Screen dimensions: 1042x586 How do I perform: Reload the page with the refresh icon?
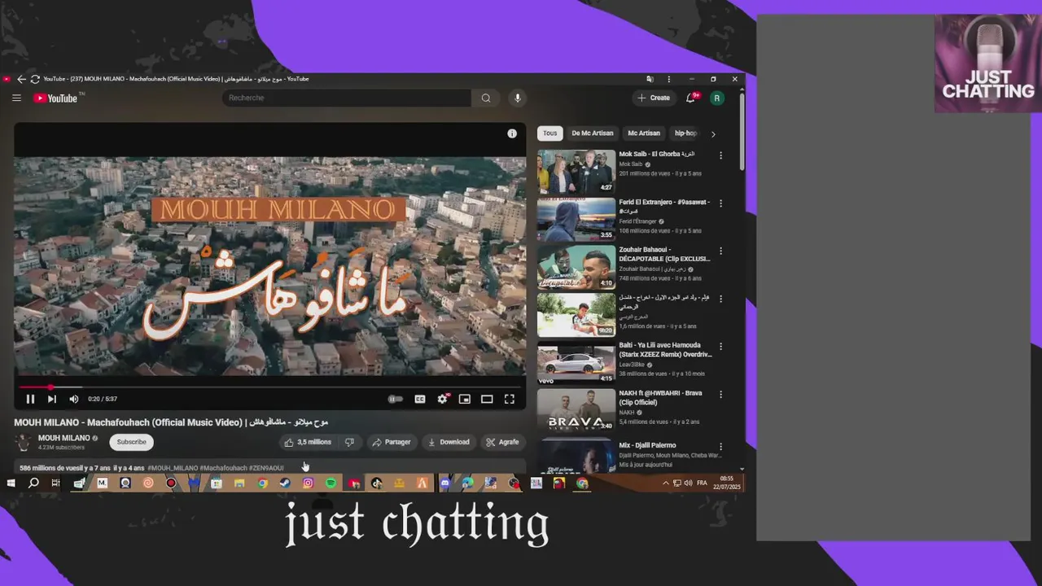point(34,79)
